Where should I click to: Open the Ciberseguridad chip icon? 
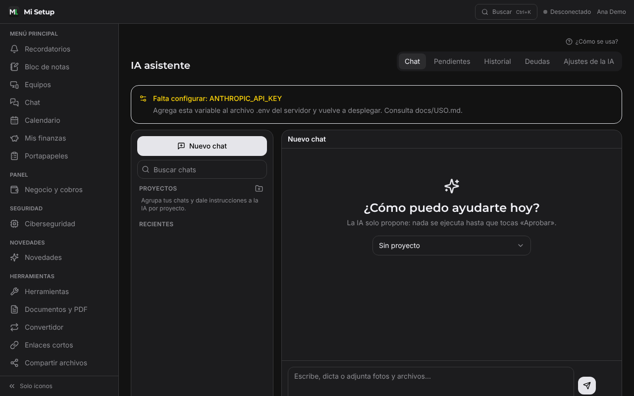[x=14, y=224]
